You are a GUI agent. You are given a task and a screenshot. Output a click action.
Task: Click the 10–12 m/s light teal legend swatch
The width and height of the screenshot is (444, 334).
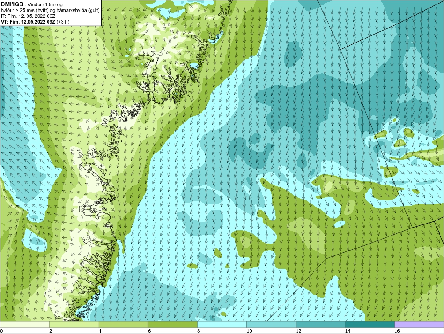(271, 324)
